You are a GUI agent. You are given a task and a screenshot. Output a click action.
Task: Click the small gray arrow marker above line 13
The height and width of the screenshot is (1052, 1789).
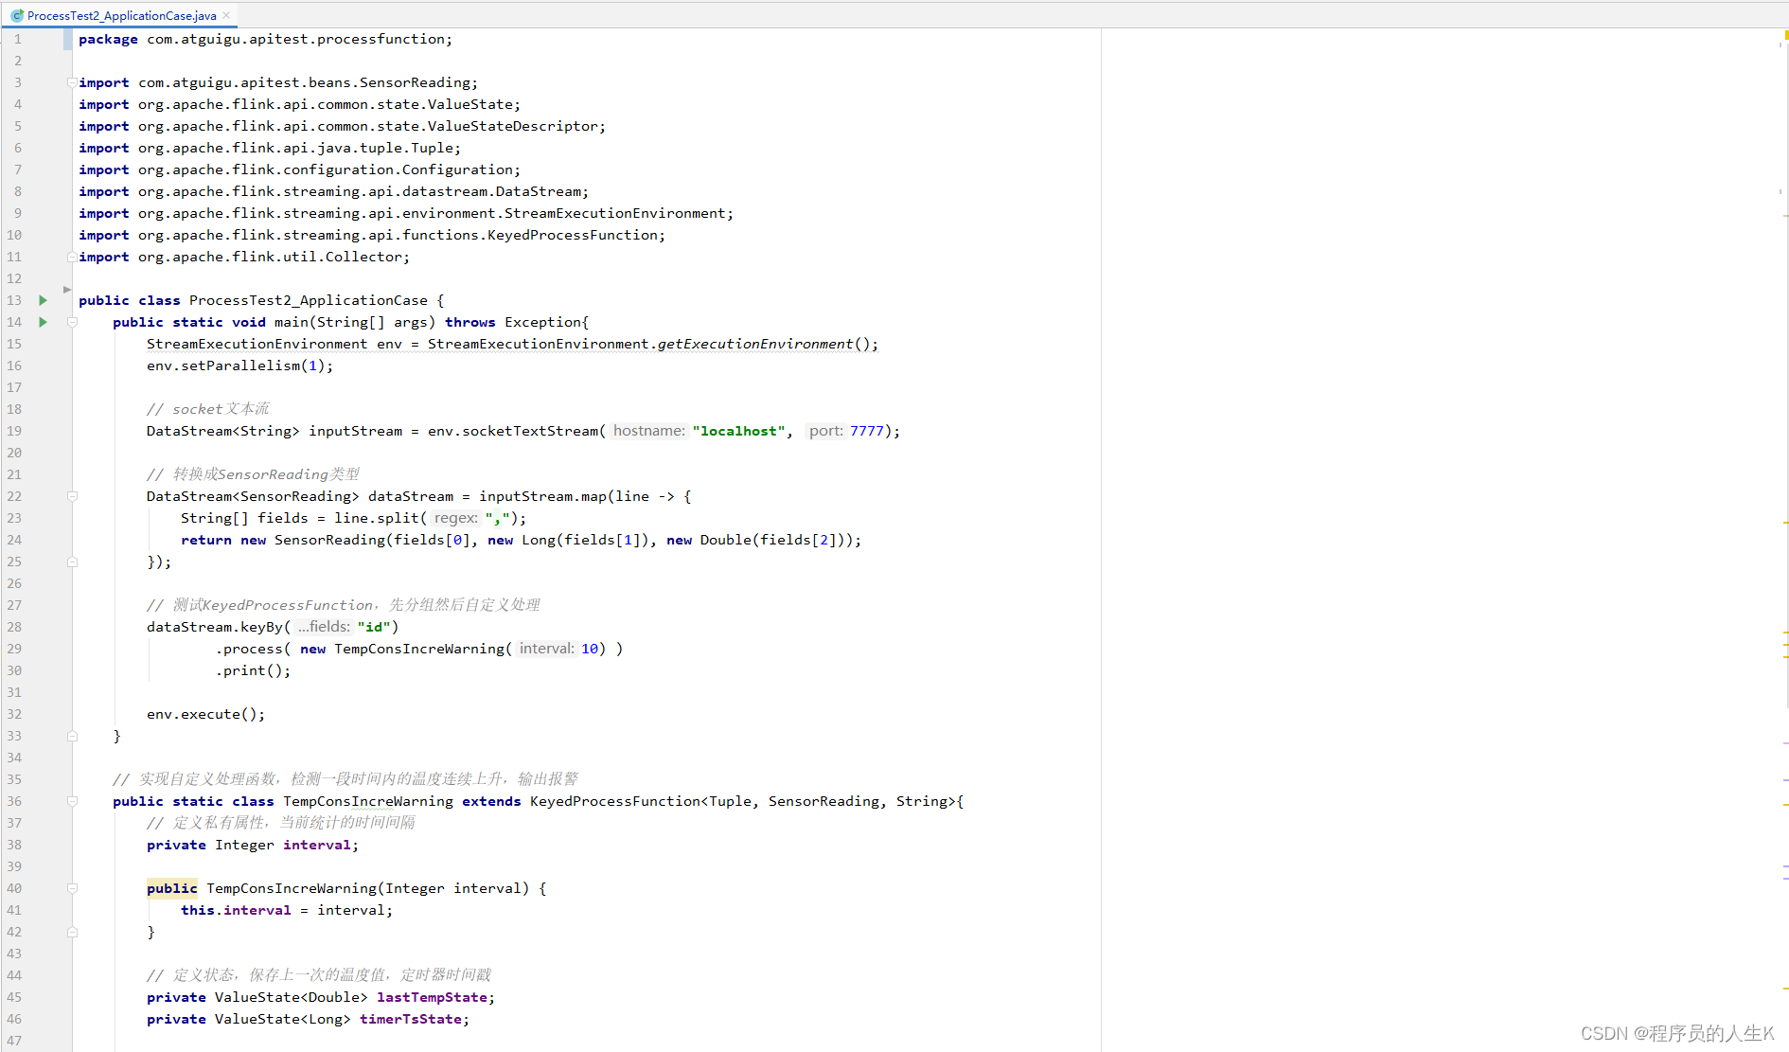pyautogui.click(x=67, y=289)
